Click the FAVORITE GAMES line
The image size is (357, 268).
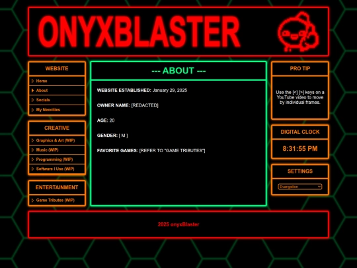[151, 150]
